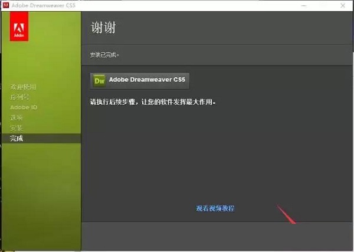
Task: Select the 完成 step in sidebar
Action: coord(41,138)
